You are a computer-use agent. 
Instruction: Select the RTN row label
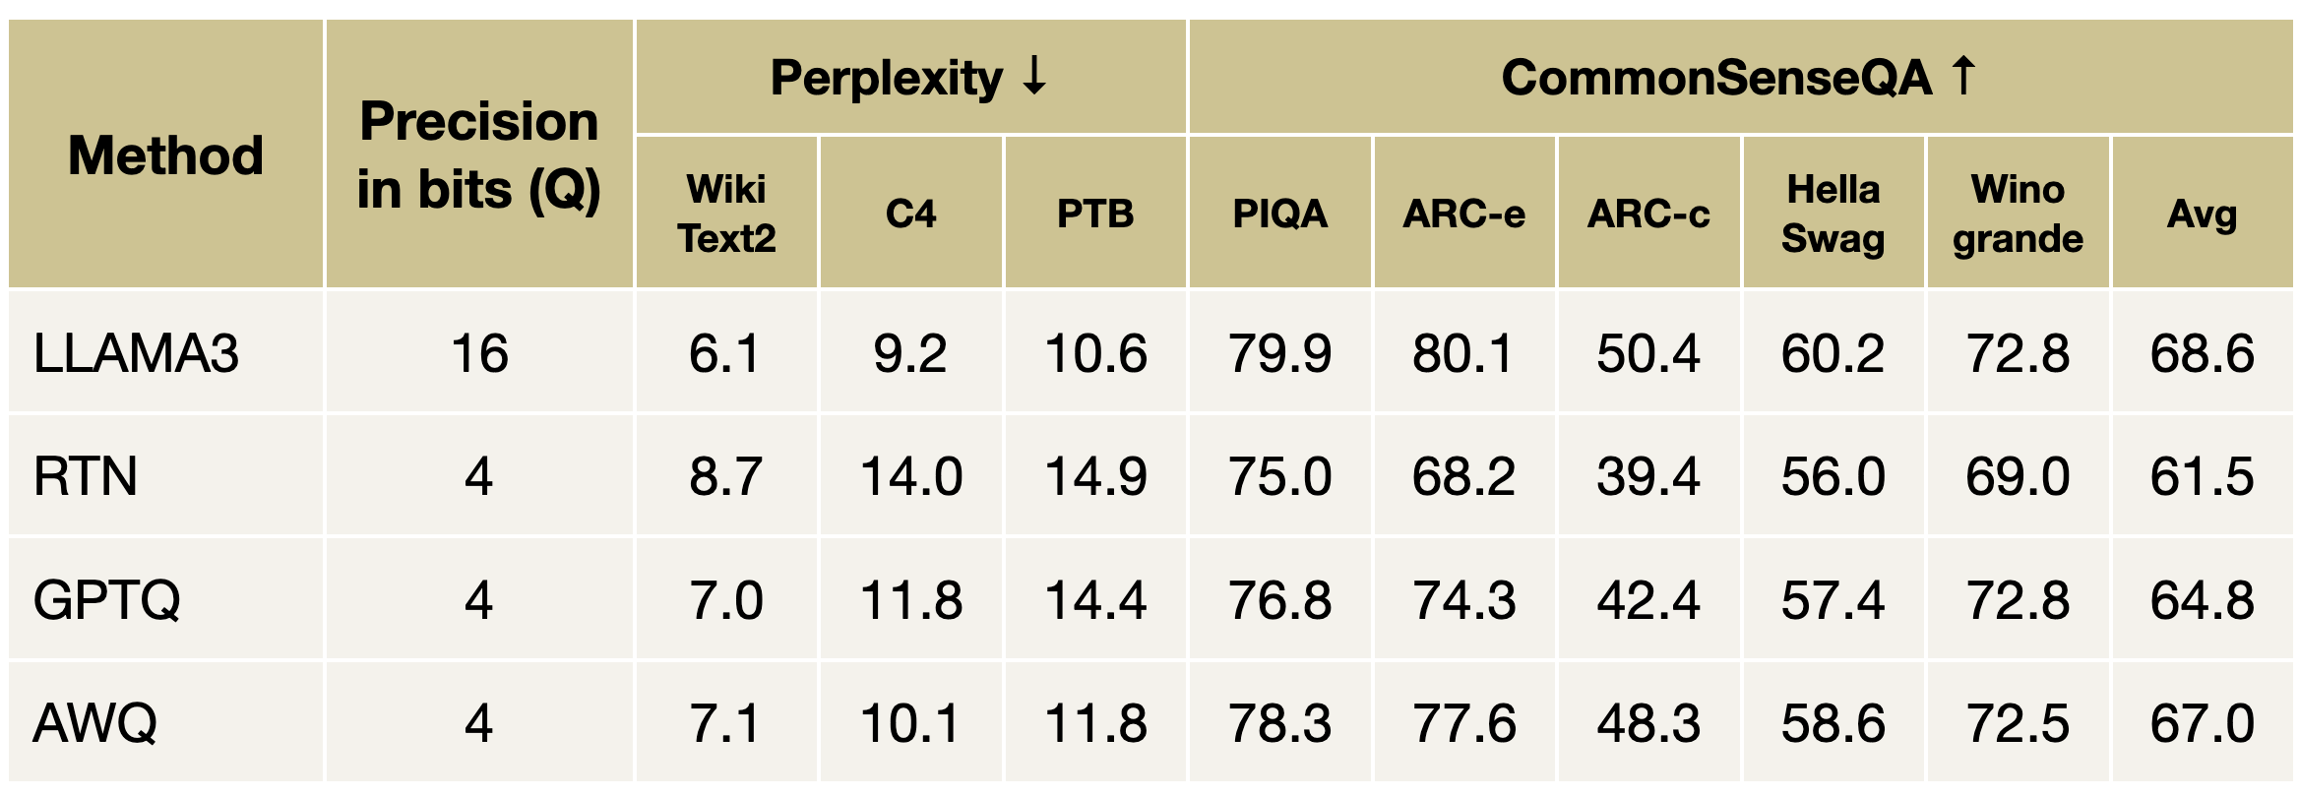coord(86,476)
